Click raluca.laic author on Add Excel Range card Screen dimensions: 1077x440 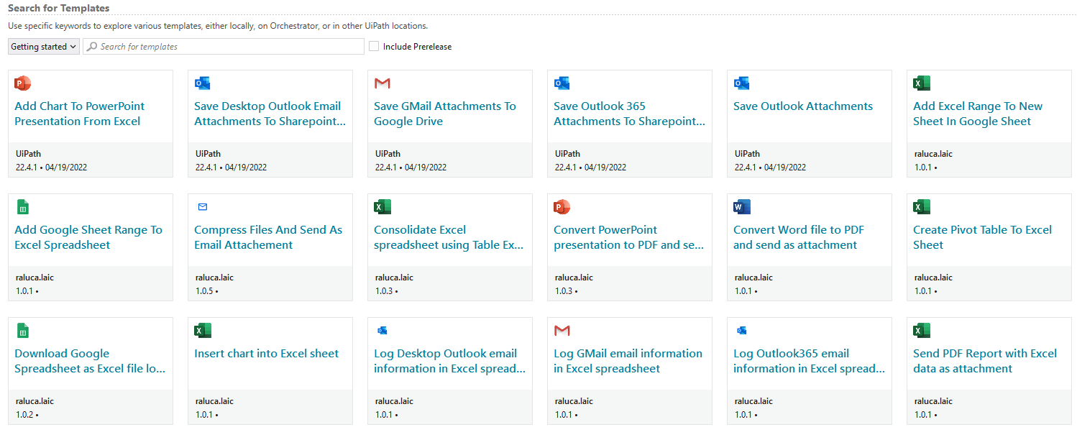click(x=933, y=154)
